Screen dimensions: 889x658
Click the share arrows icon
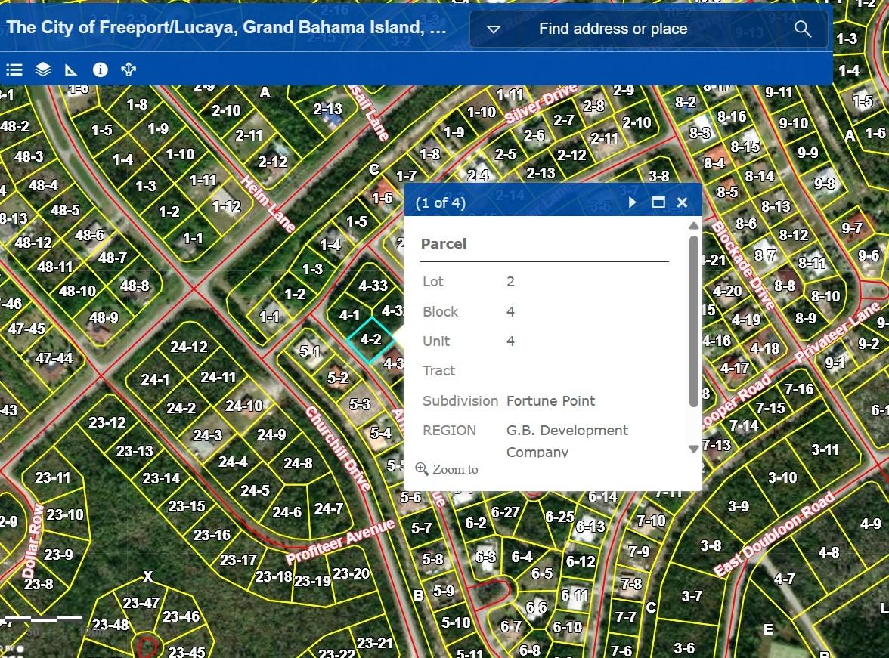pos(129,70)
